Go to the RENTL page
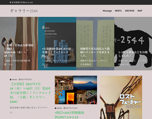Screen dimensions: 152x119 pyautogui.click(x=118, y=11)
